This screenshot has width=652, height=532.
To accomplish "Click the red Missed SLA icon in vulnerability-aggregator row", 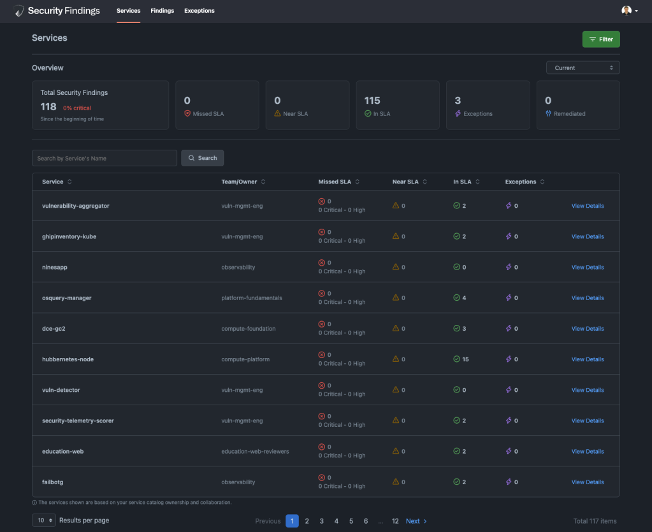I will pos(321,201).
